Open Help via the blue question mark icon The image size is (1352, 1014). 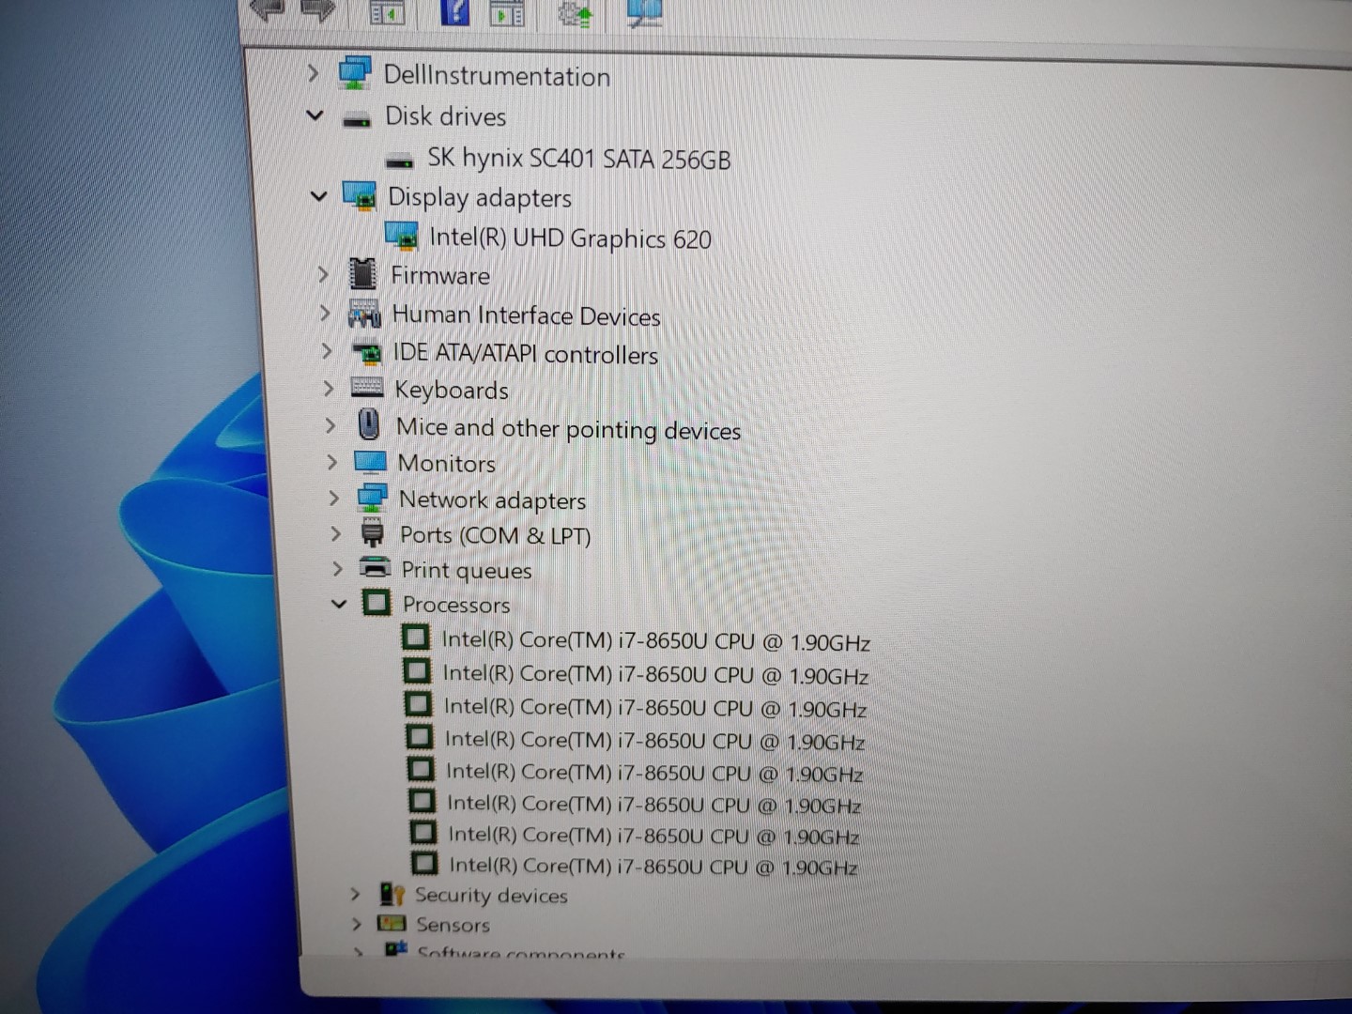point(455,11)
